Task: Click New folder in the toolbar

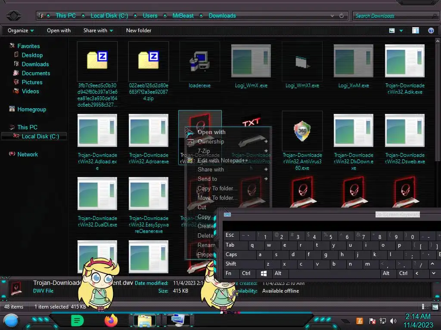Action: pyautogui.click(x=139, y=31)
